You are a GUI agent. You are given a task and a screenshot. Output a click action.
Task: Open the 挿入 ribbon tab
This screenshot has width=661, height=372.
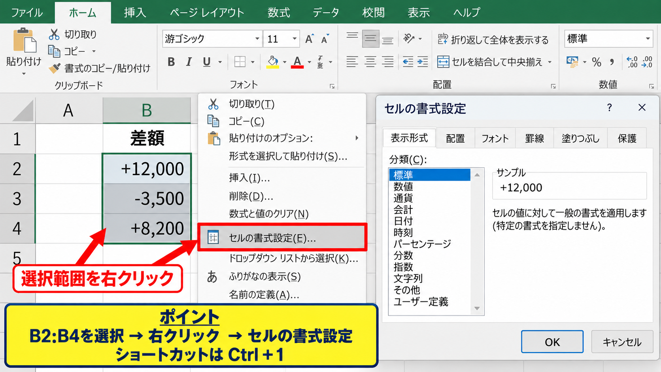pos(135,13)
